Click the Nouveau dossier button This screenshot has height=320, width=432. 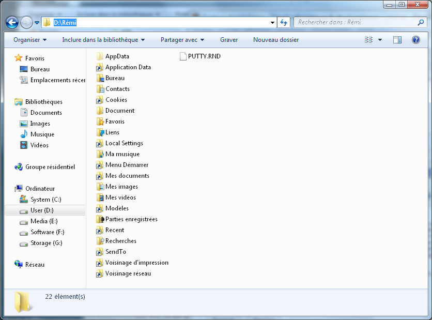coord(275,40)
